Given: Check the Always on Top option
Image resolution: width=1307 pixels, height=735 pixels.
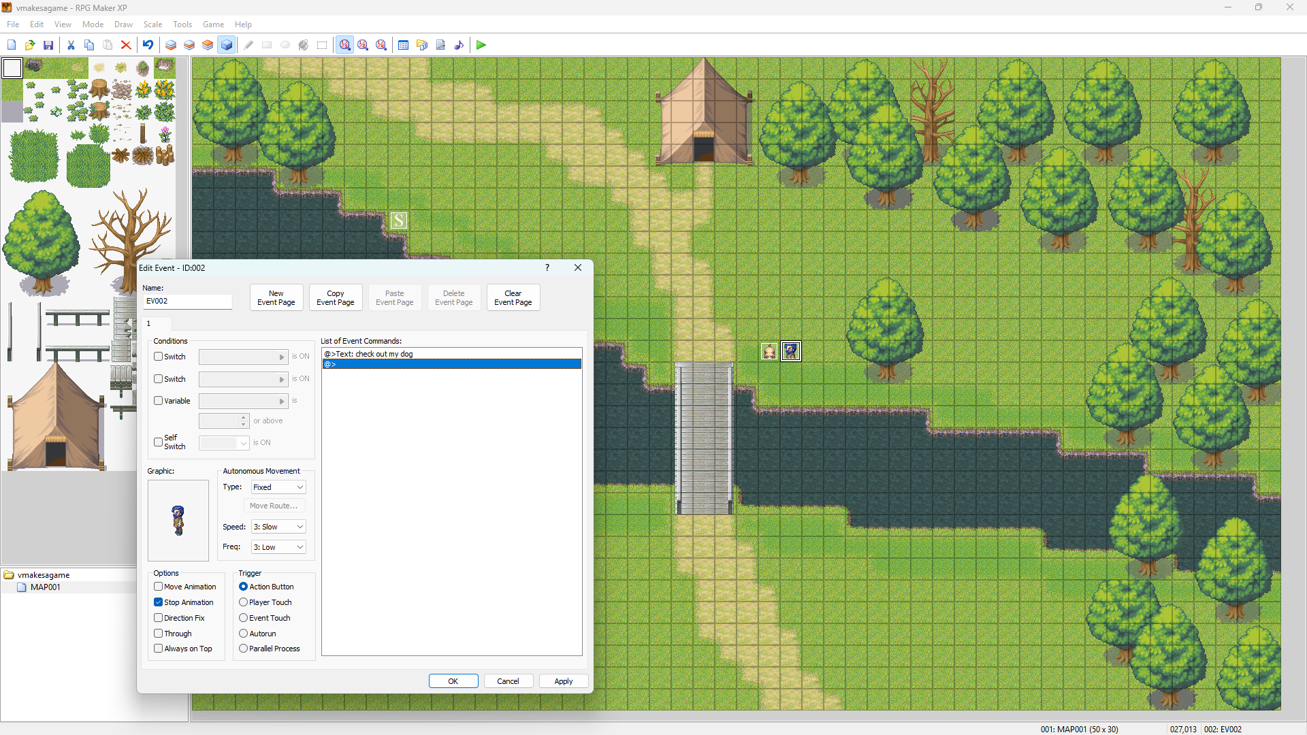Looking at the screenshot, I should pos(158,649).
